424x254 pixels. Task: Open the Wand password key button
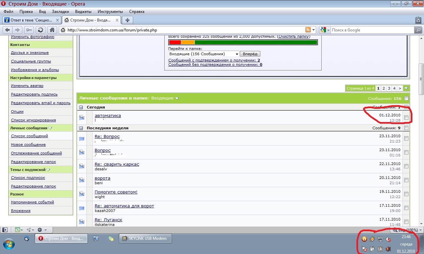pyautogui.click(x=29, y=30)
